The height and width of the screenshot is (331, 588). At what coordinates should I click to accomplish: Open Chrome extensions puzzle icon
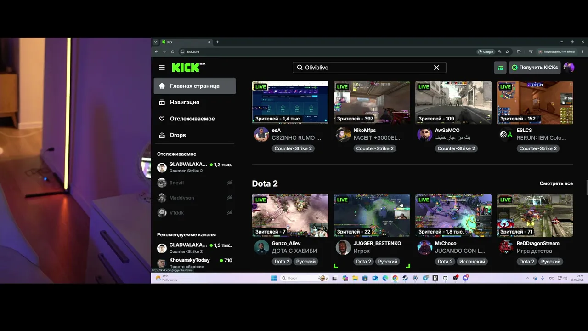coord(519,52)
